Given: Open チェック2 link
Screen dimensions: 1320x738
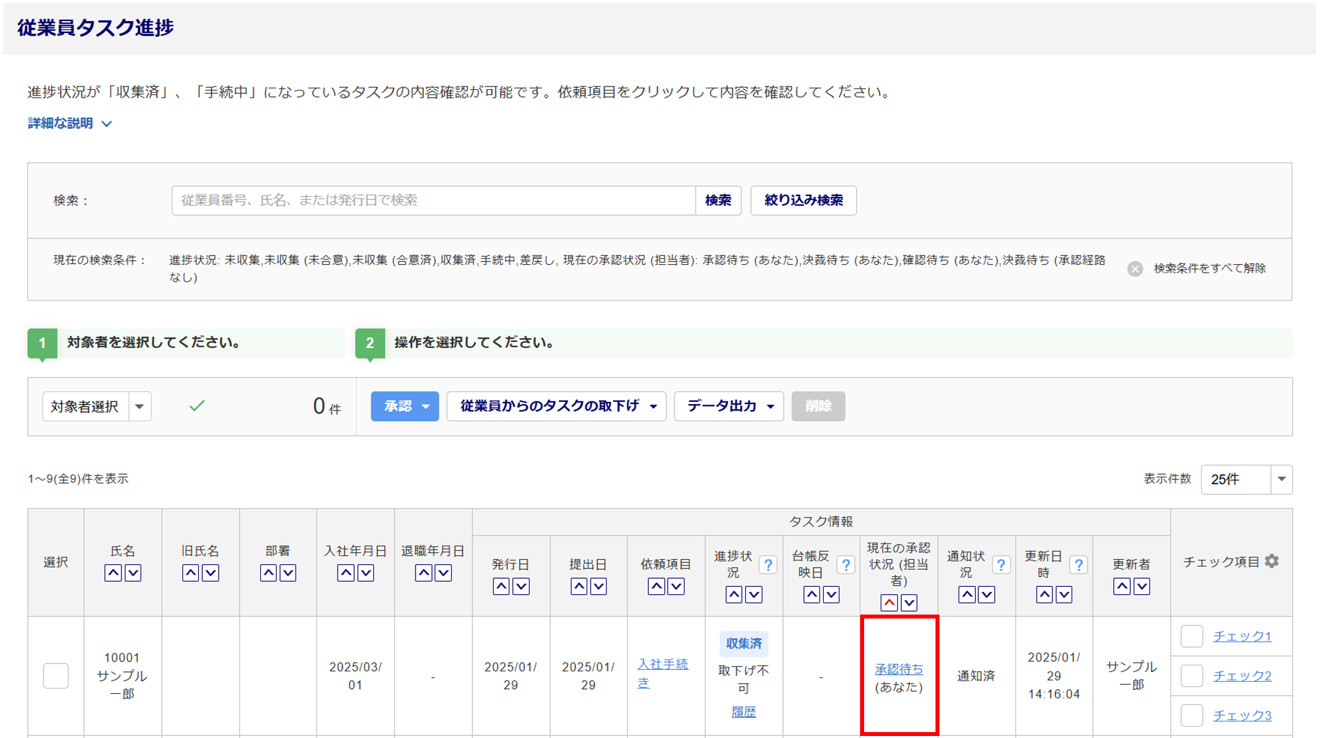Looking at the screenshot, I should tap(1242, 676).
